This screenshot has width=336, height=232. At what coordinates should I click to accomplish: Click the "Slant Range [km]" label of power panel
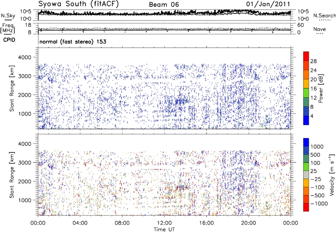(x=12, y=88)
